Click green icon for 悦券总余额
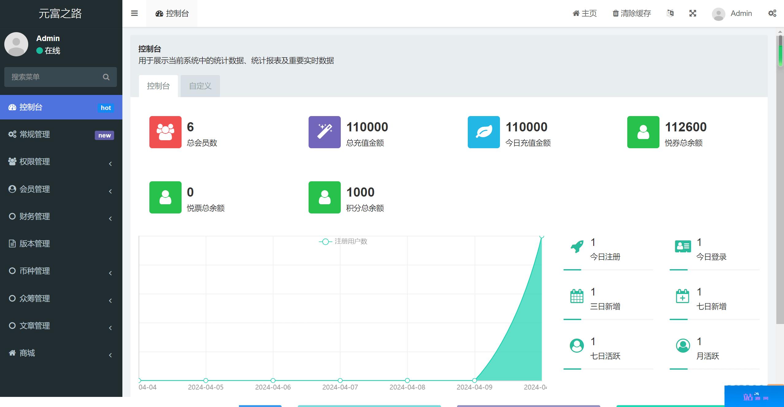This screenshot has height=407, width=784. coord(643,132)
